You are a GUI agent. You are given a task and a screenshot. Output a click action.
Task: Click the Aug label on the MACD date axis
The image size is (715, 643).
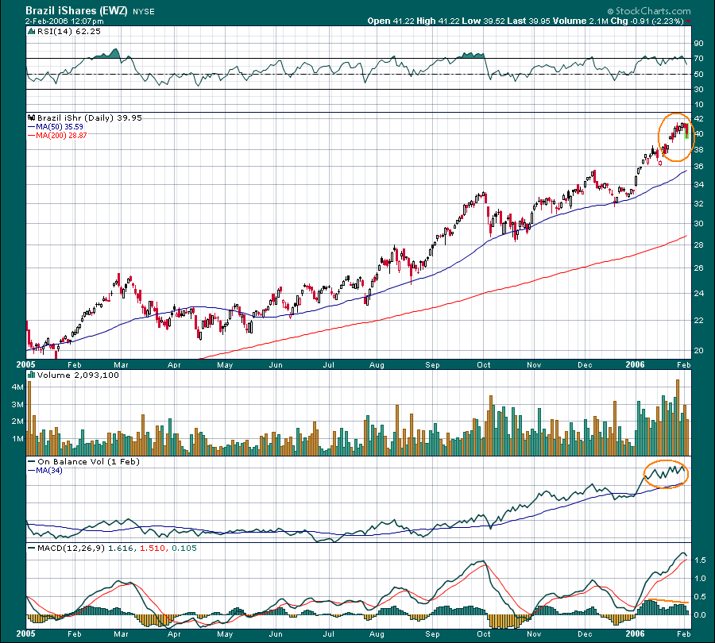point(377,634)
